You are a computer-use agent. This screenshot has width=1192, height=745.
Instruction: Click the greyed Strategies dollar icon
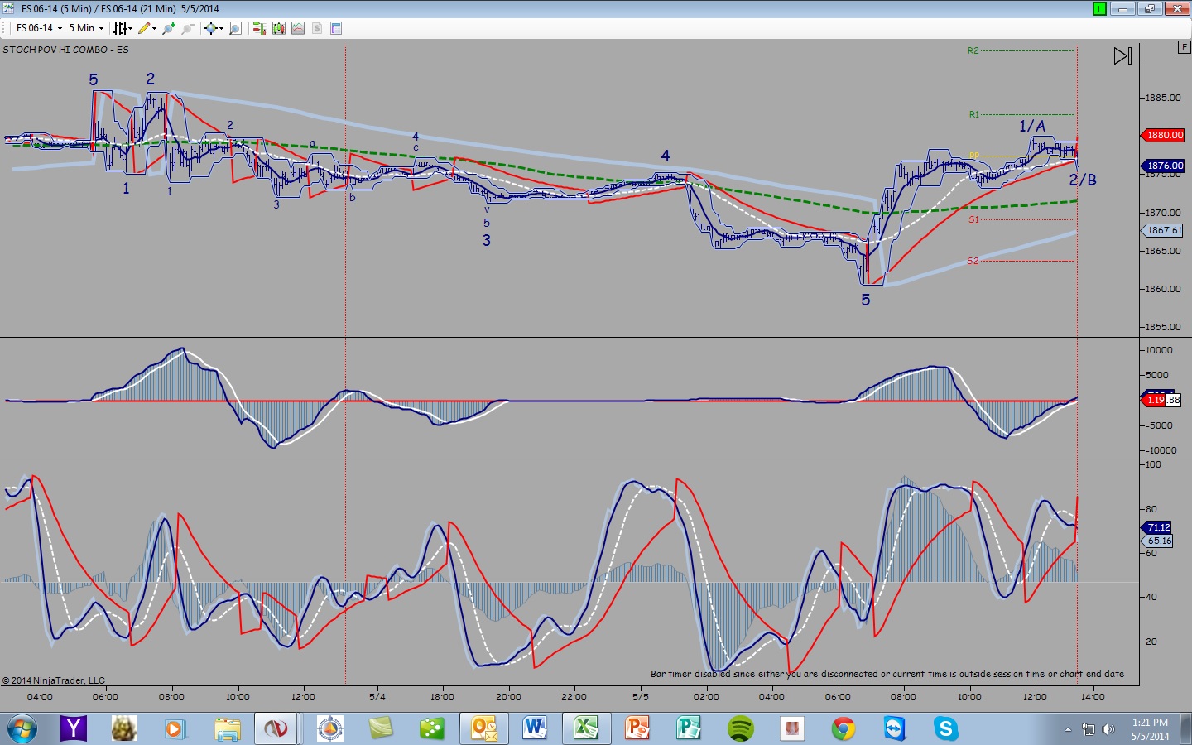316,28
